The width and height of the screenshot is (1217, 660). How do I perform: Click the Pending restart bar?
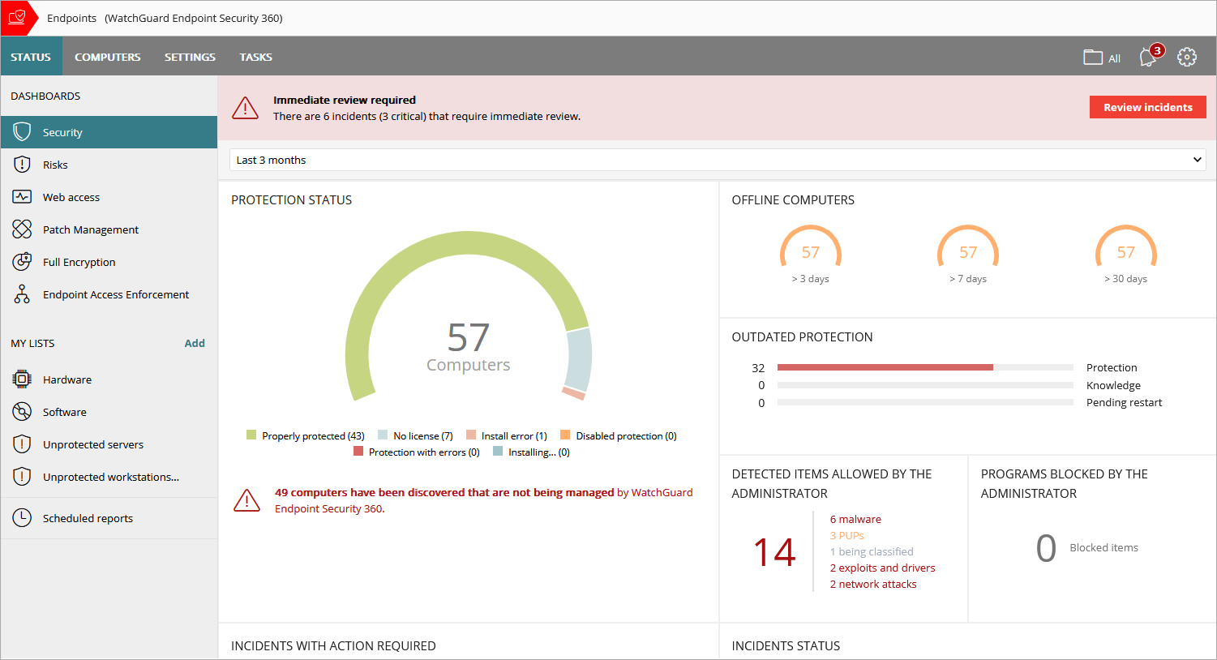pyautogui.click(x=925, y=402)
